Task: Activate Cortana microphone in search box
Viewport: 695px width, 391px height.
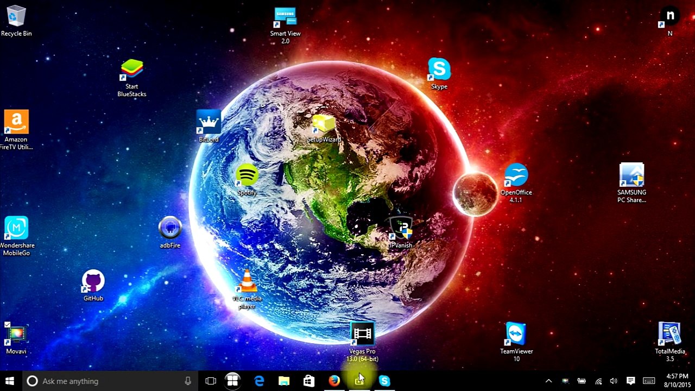Action: (188, 381)
